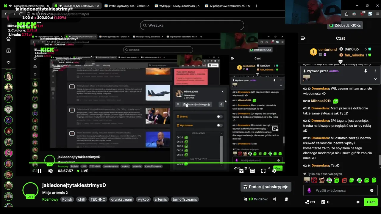Open the emoji picker in chat input
This screenshot has height=214, width=381.
tap(372, 190)
